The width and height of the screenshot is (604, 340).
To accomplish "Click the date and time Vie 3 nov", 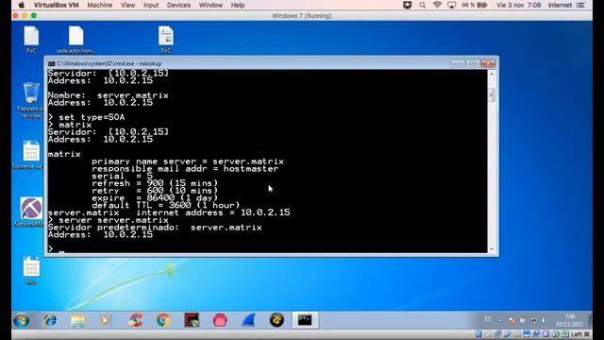I will [x=518, y=5].
